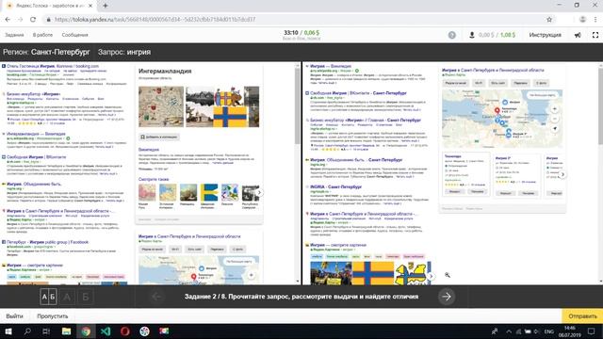Open the Инструкция link
This screenshot has height=339, width=603.
(545, 35)
